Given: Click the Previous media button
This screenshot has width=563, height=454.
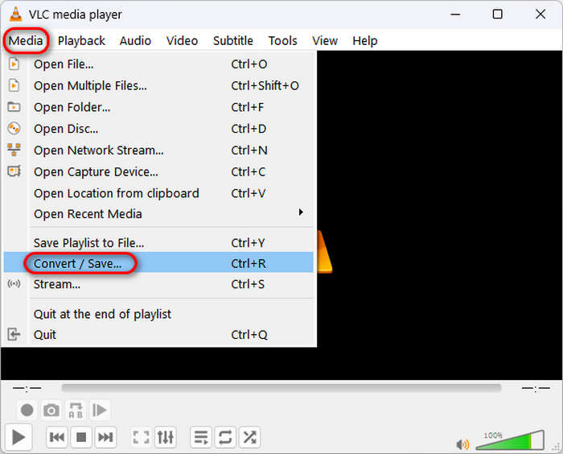Looking at the screenshot, I should (57, 437).
